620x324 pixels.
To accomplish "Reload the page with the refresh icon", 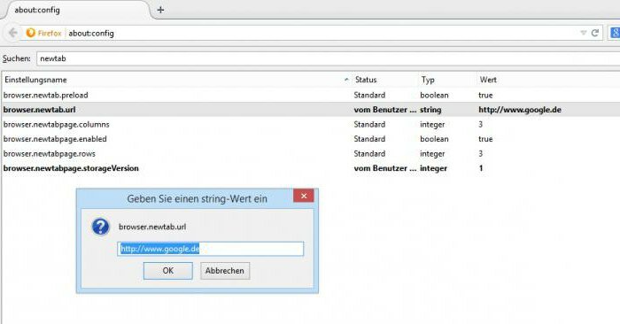I will (x=594, y=33).
